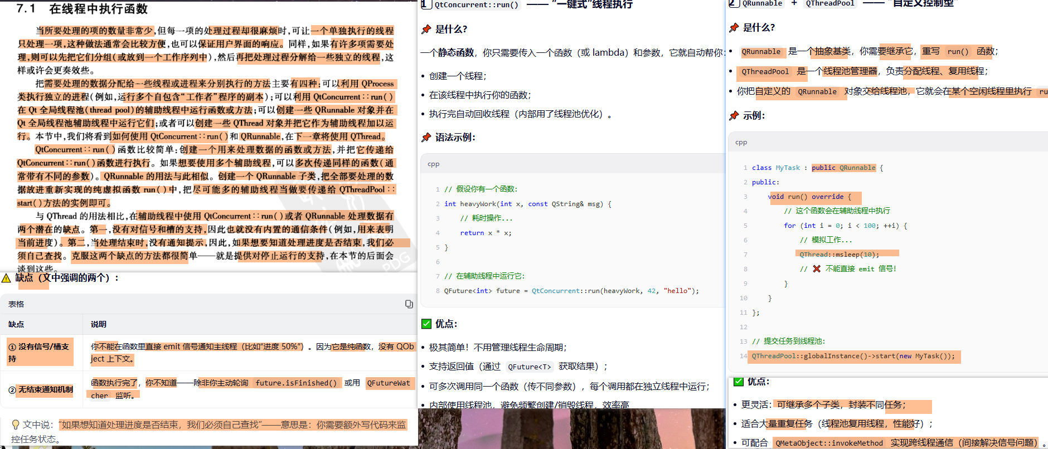Click the cpp label above the heavyWork code
Screen dimensions: 1048x449
pyautogui.click(x=433, y=164)
